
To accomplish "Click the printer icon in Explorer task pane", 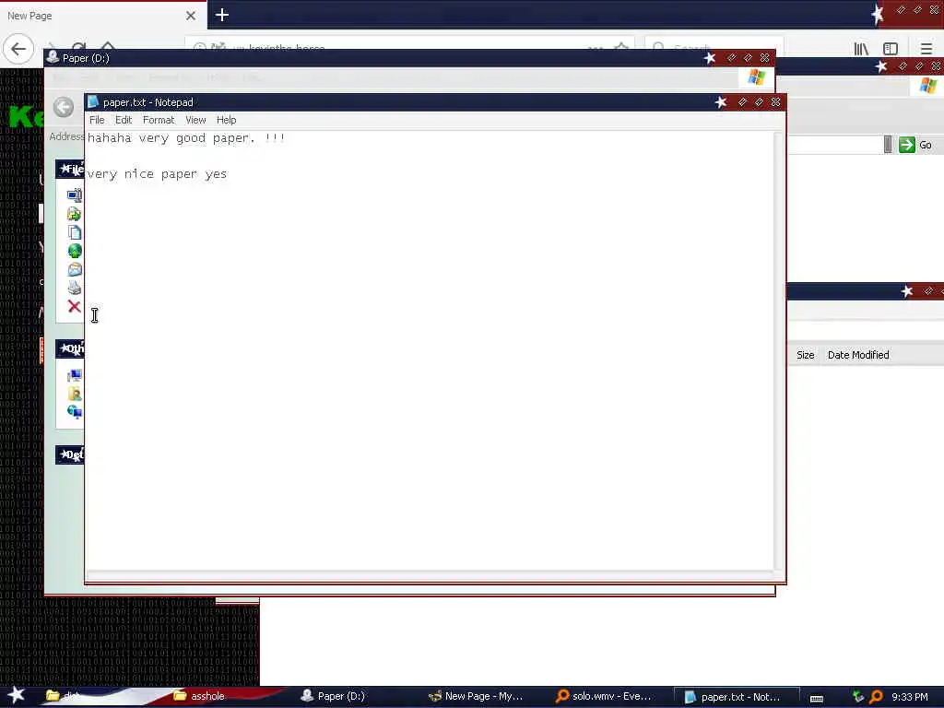I will pos(74,288).
